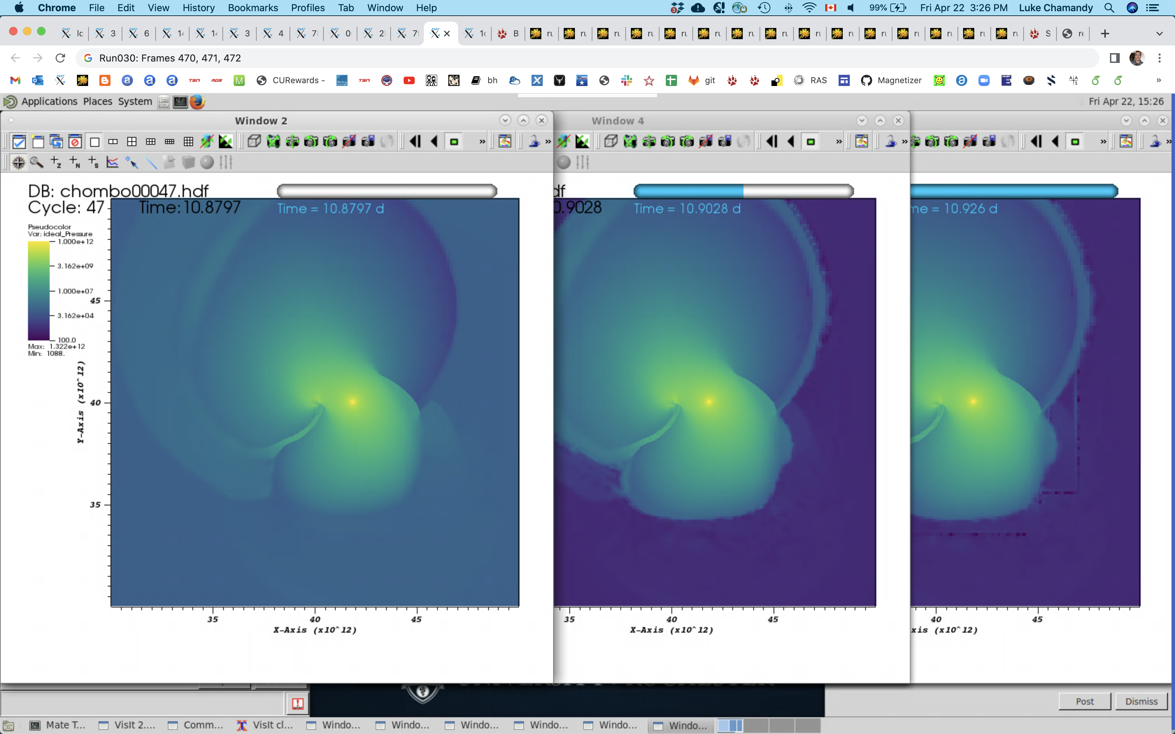
Task: Select lineout curve mode in Window 2
Action: pyautogui.click(x=113, y=162)
